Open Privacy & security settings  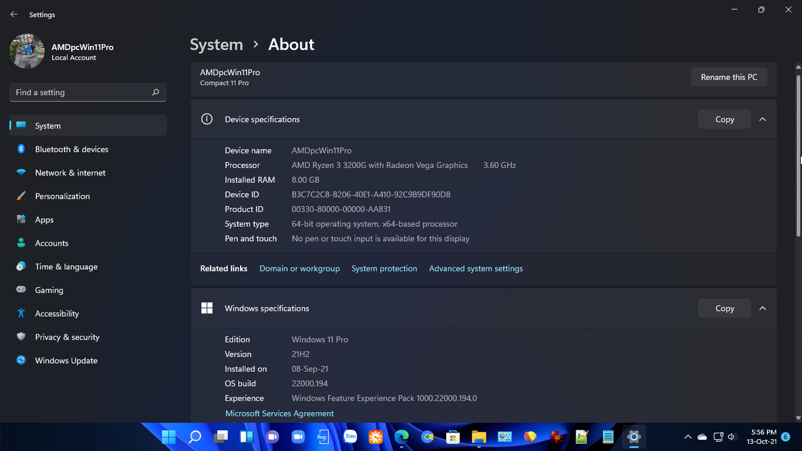[88, 337]
